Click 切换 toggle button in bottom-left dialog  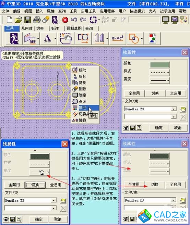tap(35, 185)
